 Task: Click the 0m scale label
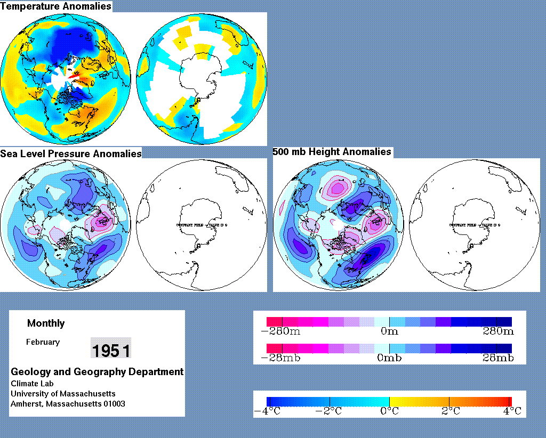click(389, 331)
